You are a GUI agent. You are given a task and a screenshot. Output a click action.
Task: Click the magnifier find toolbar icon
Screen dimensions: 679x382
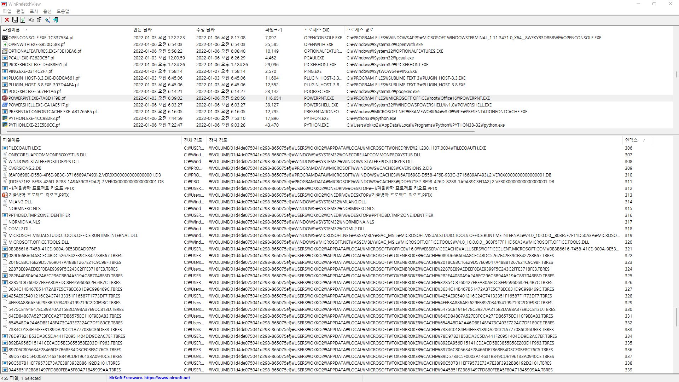point(48,20)
